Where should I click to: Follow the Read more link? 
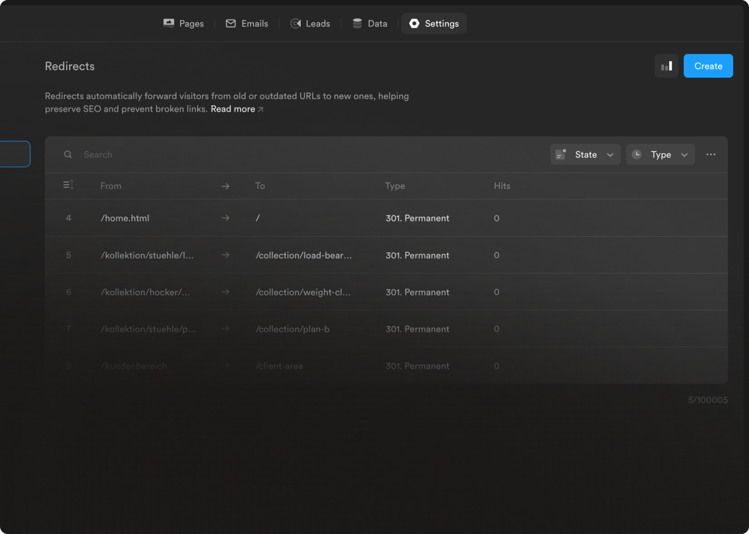237,109
